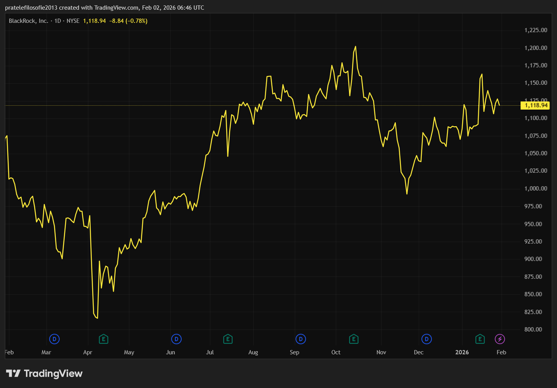Open the earnings E marker after 2026
The width and height of the screenshot is (557, 388).
pos(480,339)
